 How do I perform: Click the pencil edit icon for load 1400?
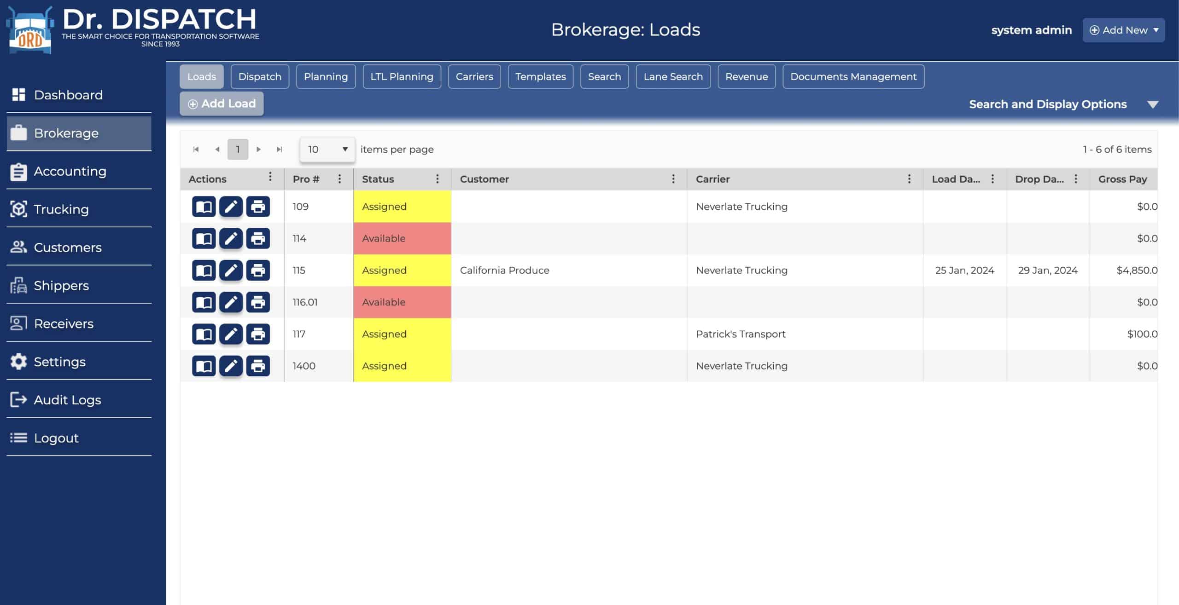tap(231, 366)
